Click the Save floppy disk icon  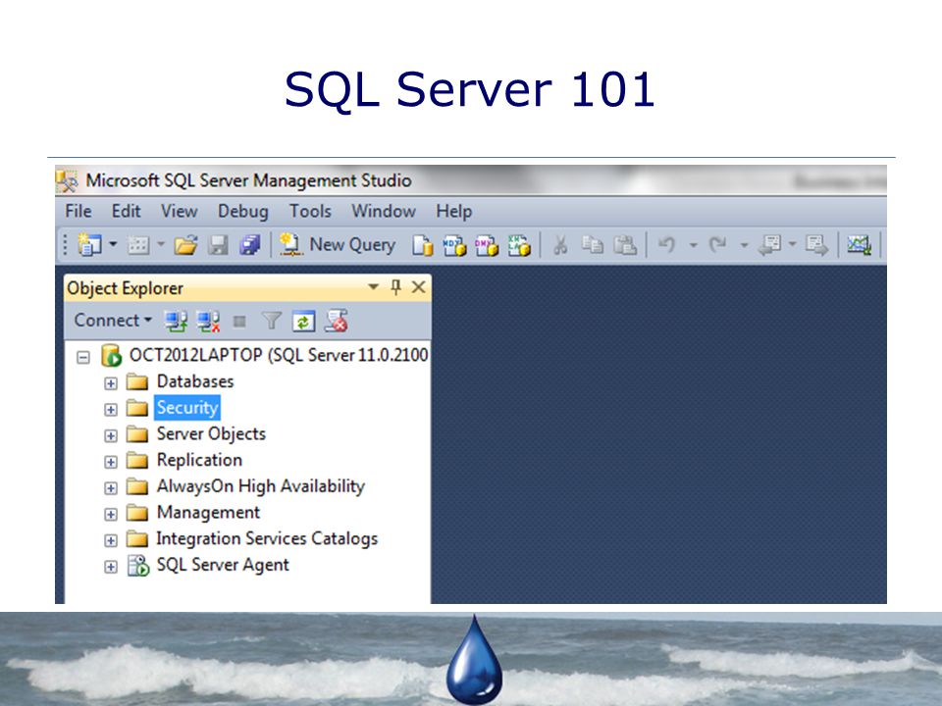[218, 245]
